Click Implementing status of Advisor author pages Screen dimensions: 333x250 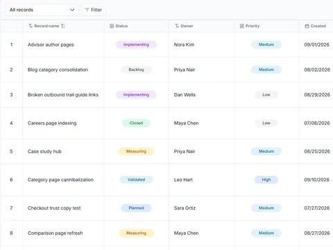pos(136,44)
